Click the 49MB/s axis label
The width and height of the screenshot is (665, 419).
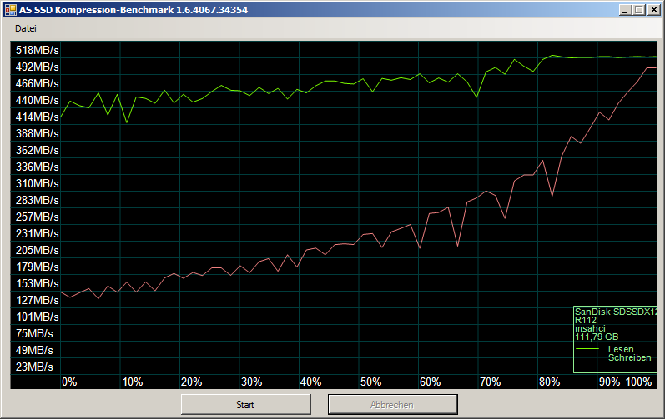coord(34,350)
